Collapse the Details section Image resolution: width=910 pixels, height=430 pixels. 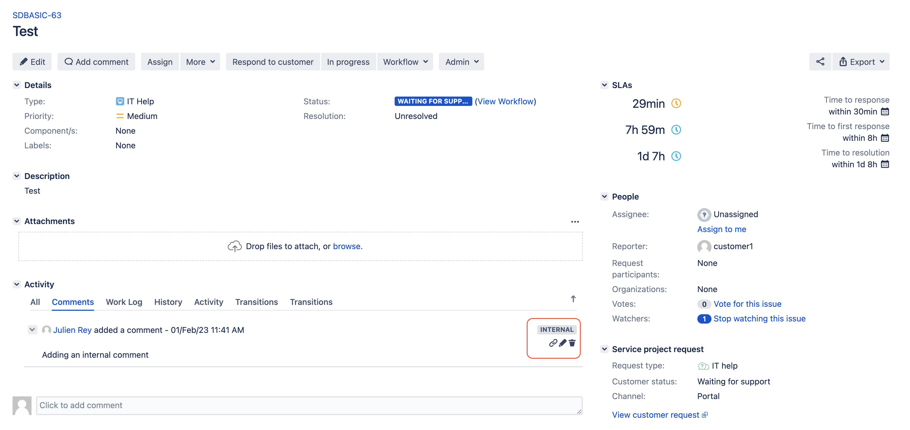[x=17, y=85]
